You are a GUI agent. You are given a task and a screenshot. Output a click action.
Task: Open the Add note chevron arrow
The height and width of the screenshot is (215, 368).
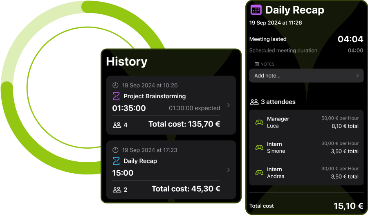357,76
